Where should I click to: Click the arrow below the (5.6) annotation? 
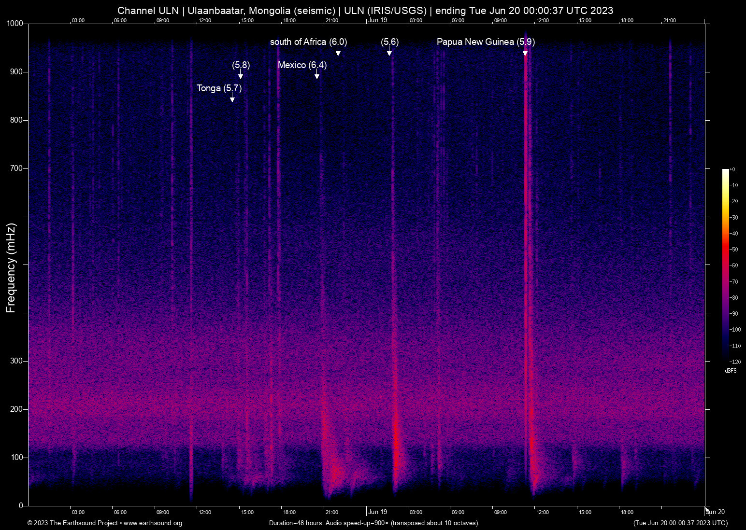(x=389, y=52)
